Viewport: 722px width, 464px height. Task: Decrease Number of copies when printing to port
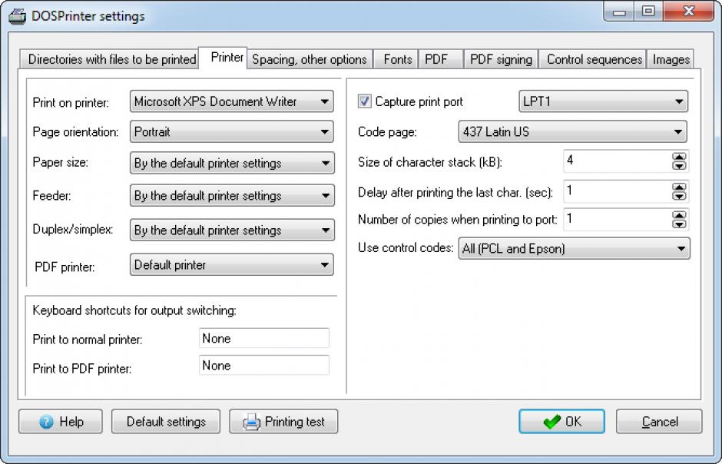(x=679, y=224)
